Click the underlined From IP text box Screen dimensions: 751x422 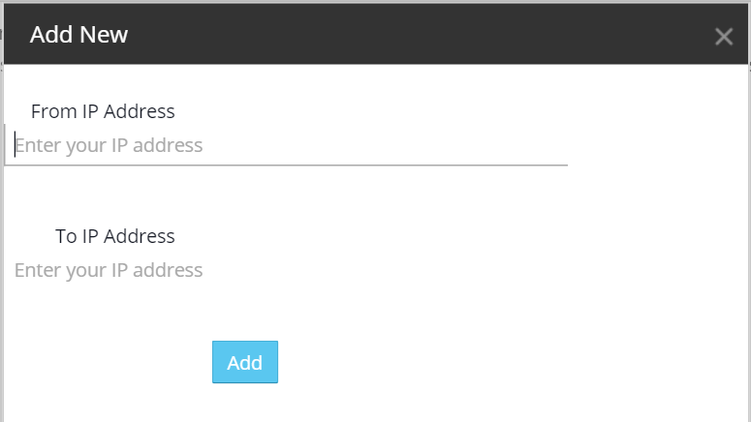click(287, 146)
